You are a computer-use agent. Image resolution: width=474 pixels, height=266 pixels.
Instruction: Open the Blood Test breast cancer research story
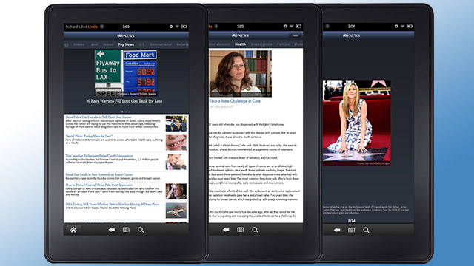tap(99, 174)
